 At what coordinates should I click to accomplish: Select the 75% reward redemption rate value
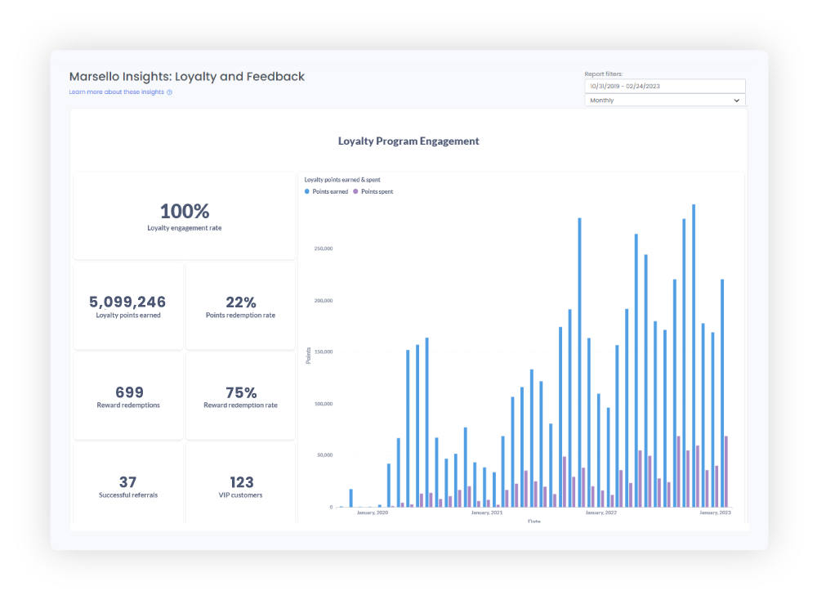[x=241, y=392]
